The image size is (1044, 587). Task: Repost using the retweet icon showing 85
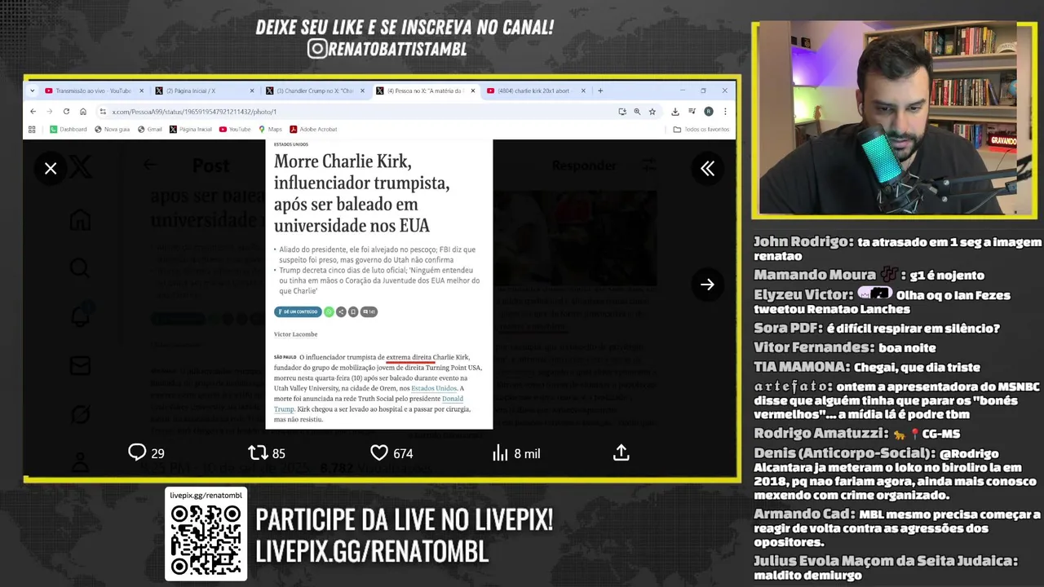pyautogui.click(x=258, y=452)
